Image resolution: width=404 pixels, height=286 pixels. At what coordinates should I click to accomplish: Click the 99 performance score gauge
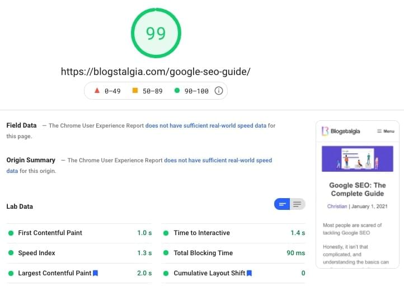tap(156, 34)
